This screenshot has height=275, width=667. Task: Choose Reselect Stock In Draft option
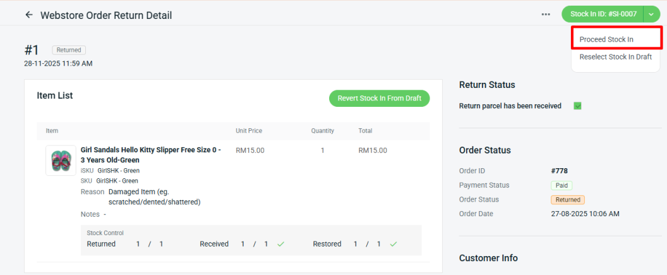[x=615, y=57]
